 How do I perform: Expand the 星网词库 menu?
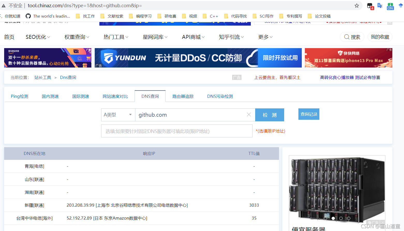[155, 37]
